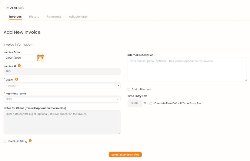Open the Client select dropdown
This screenshot has height=161, width=250.
click(62, 86)
